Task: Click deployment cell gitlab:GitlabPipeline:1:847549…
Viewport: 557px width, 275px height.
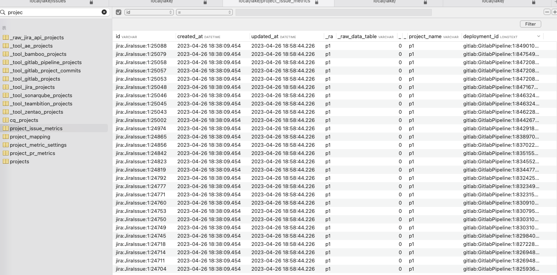Action: pyautogui.click(x=501, y=54)
